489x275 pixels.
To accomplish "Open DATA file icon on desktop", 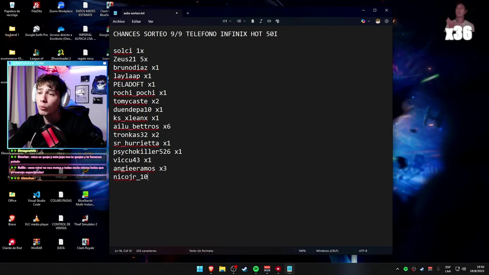I will coord(61,244).
